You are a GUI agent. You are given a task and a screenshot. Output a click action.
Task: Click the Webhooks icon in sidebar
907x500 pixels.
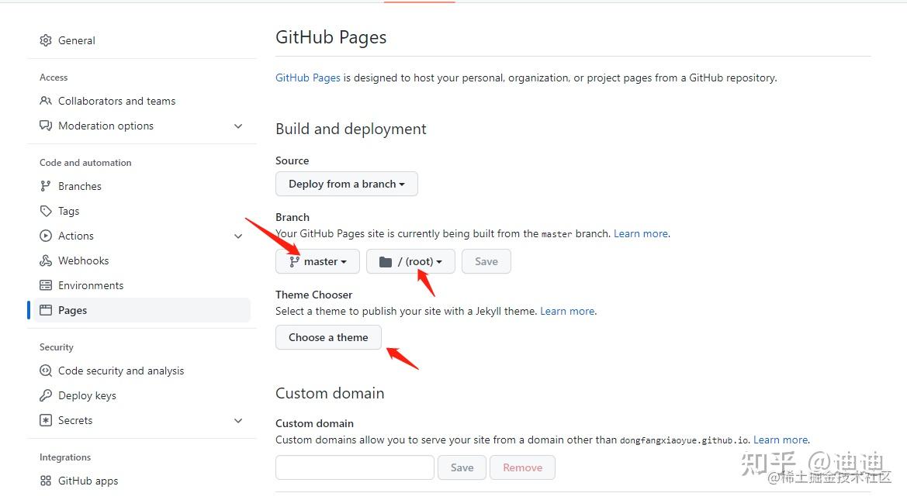(x=46, y=260)
